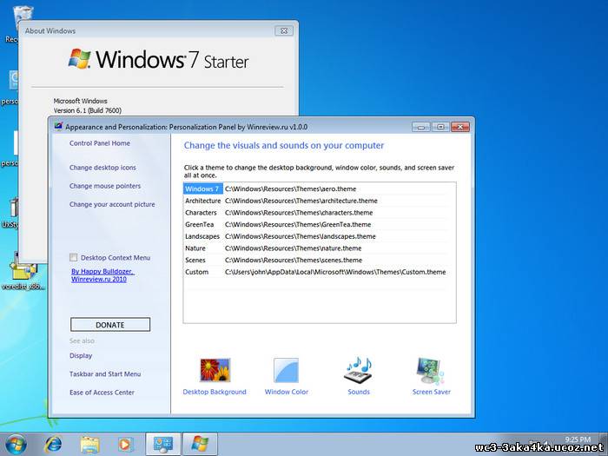Screen dimensions: 608x456
Task: Select the Architecture theme row
Action: tap(202, 201)
